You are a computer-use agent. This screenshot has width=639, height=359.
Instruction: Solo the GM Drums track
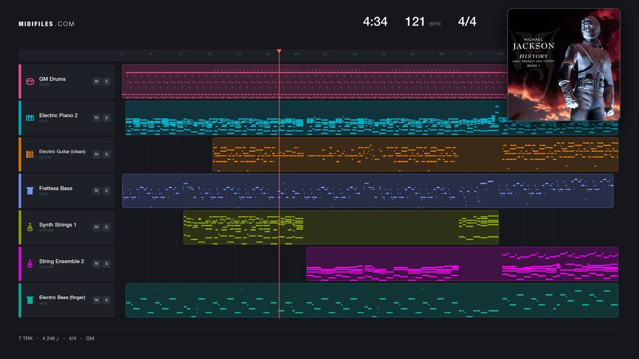click(x=106, y=81)
